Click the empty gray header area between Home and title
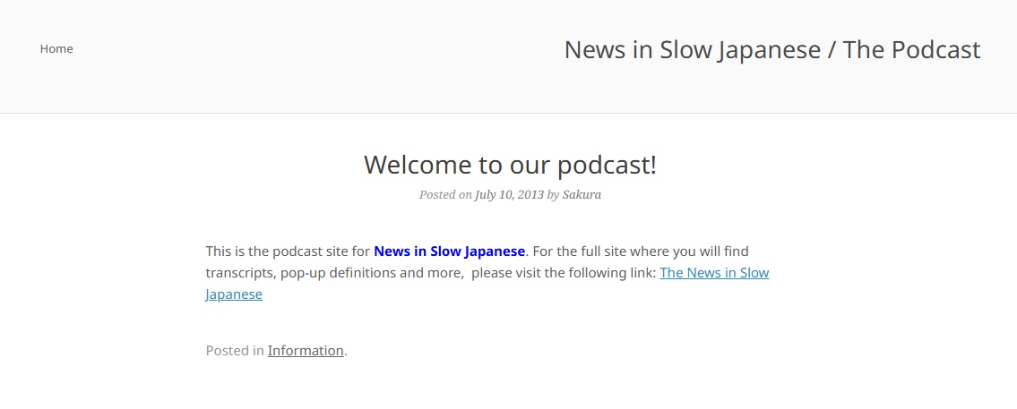The width and height of the screenshot is (1017, 409). point(314,54)
